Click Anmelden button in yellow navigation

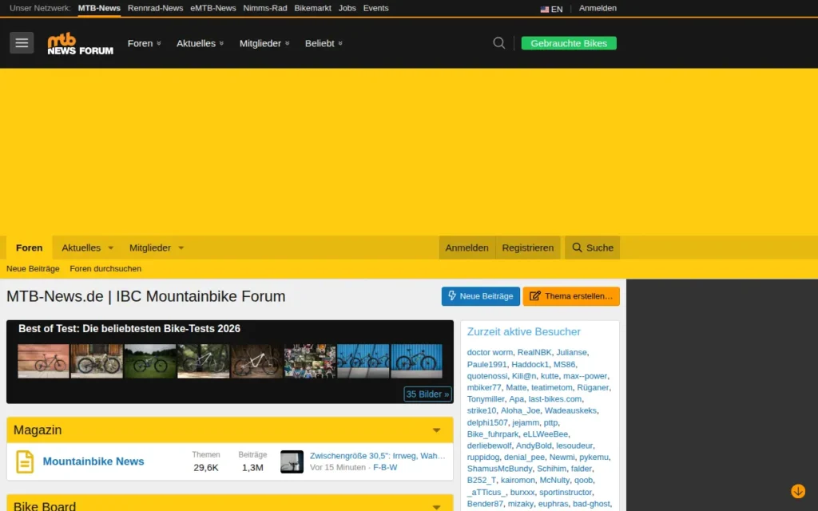pos(467,248)
